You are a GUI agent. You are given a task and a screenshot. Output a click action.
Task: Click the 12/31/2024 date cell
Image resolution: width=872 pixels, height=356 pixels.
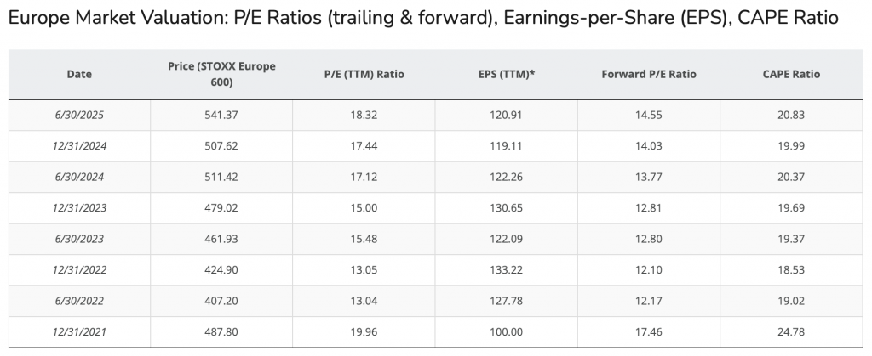79,145
